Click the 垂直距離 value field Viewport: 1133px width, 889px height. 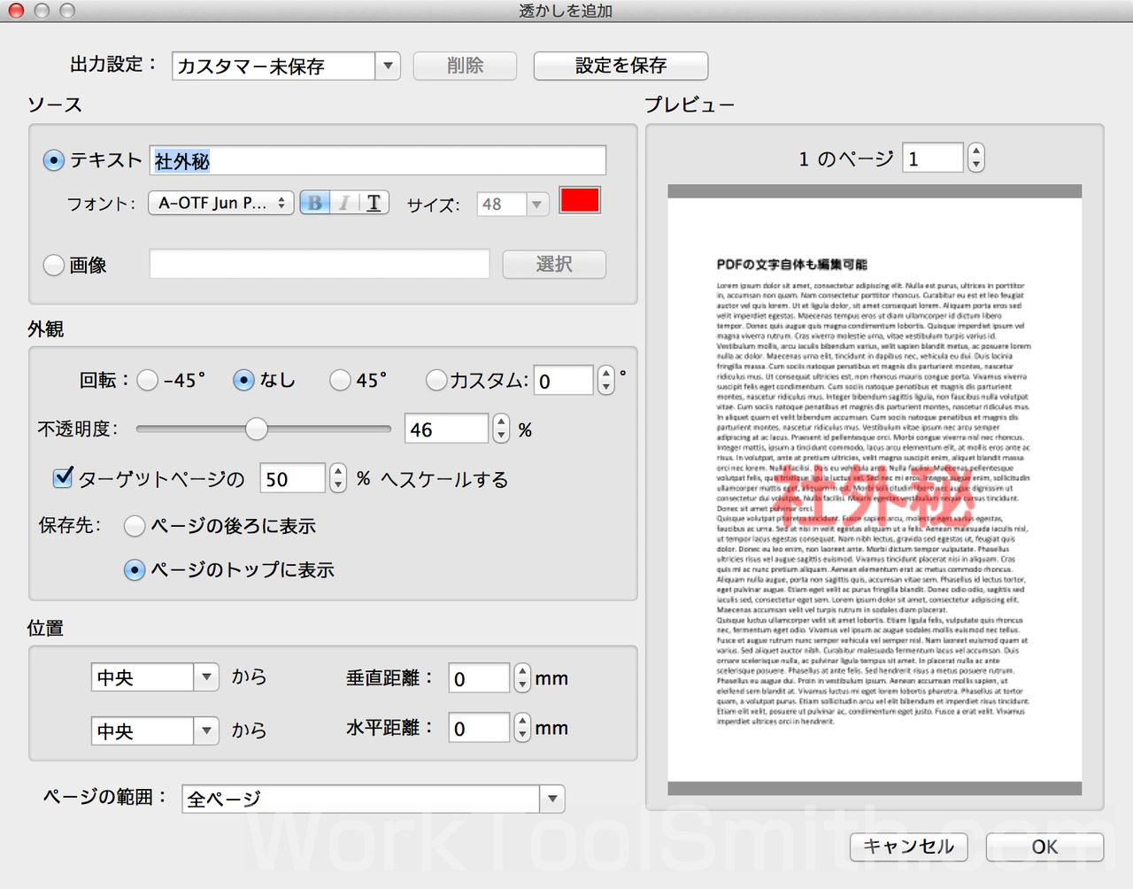click(x=479, y=678)
